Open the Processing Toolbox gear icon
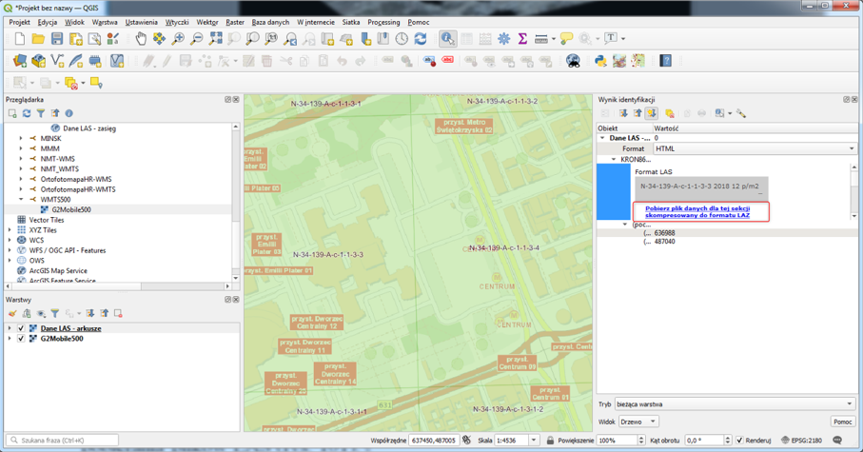The image size is (863, 452). (503, 38)
